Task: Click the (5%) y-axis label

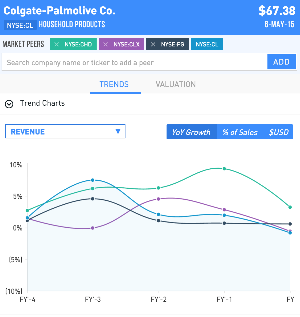Action: point(15,259)
